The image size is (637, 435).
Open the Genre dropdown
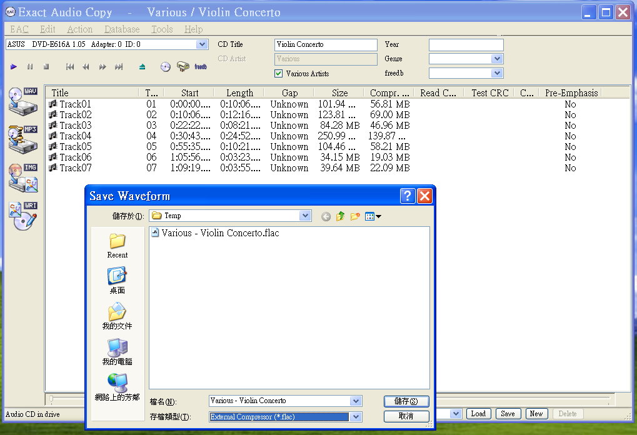[497, 59]
